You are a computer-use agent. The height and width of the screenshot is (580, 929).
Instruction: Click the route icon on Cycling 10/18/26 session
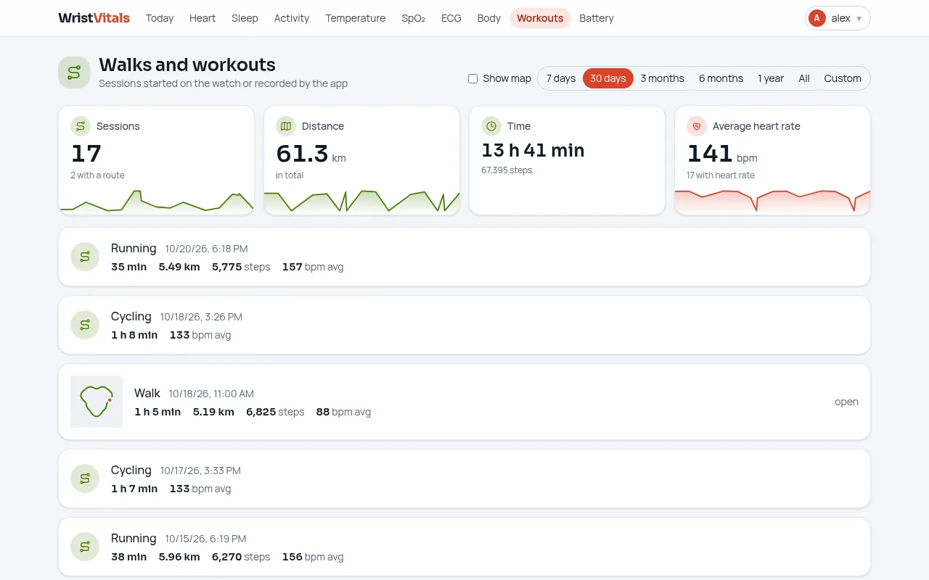(x=85, y=325)
